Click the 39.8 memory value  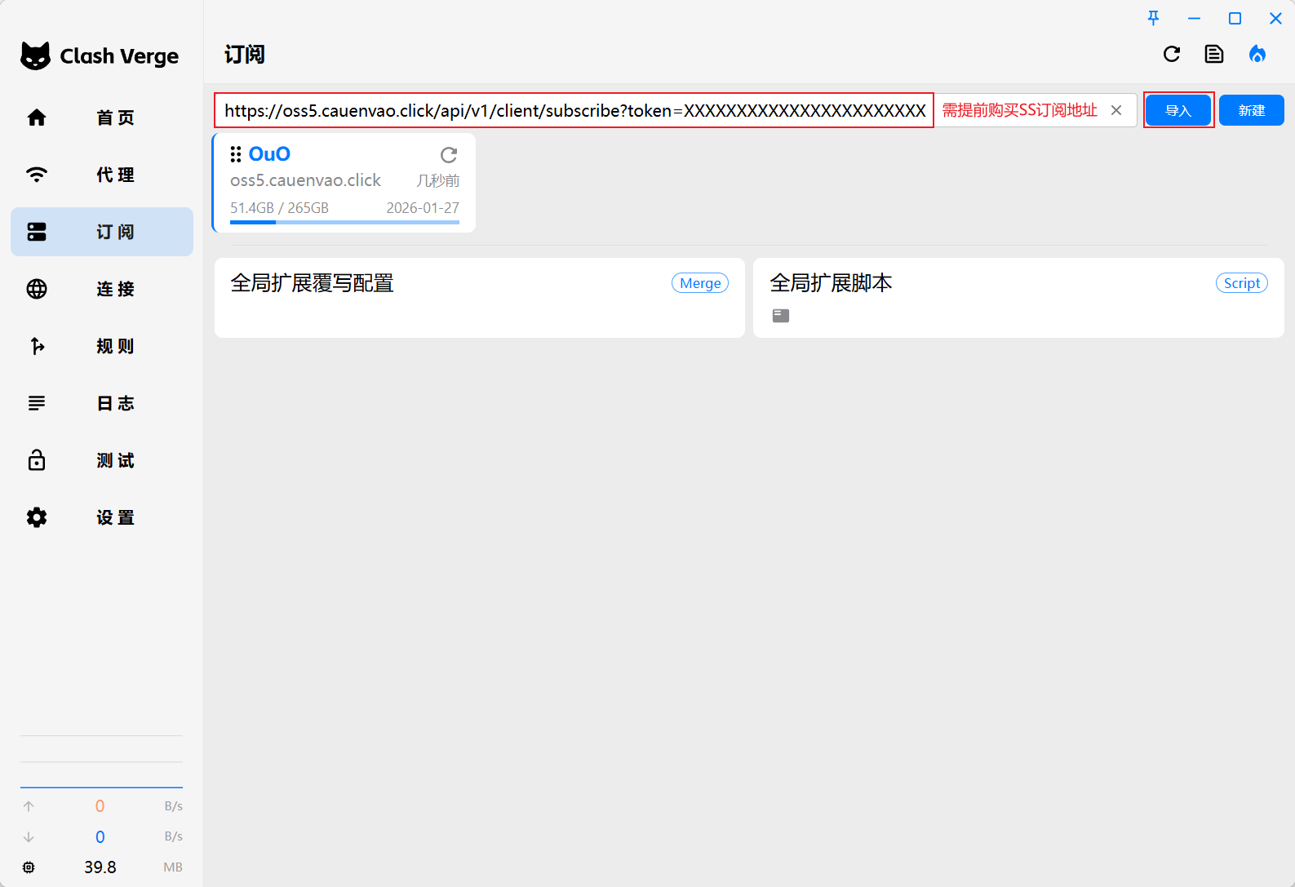click(x=100, y=867)
